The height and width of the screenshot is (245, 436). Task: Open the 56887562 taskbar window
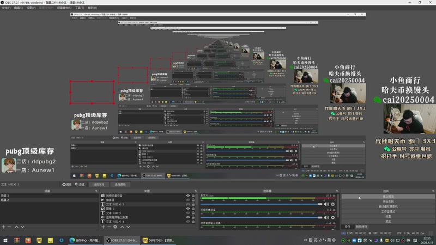coord(159,240)
